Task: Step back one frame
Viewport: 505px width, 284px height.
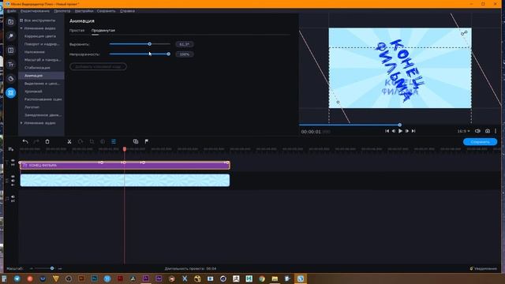Action: coord(393,131)
